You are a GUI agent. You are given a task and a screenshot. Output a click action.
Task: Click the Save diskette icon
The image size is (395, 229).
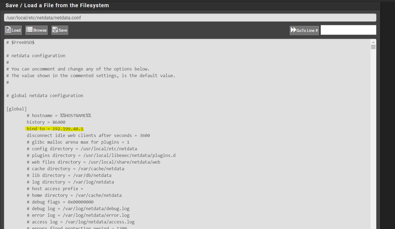(55, 30)
